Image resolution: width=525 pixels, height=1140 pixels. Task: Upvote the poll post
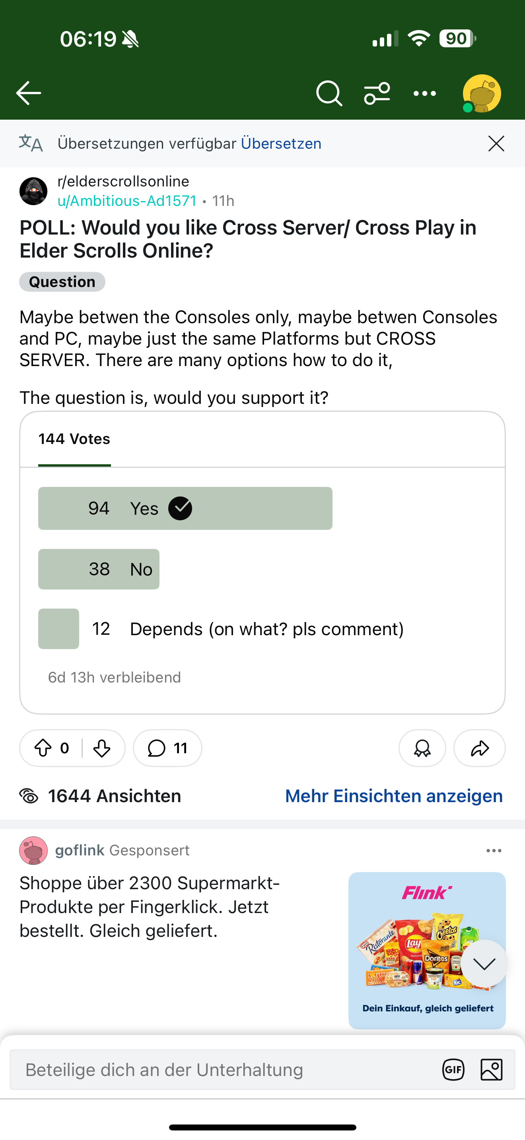pos(43,748)
